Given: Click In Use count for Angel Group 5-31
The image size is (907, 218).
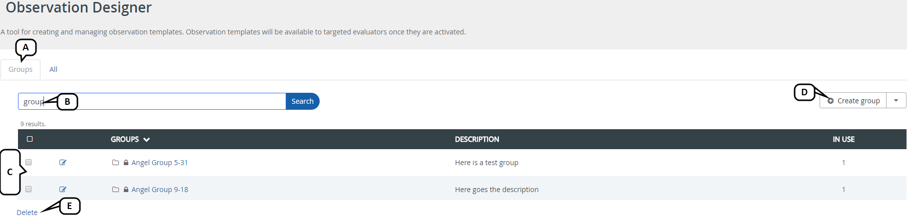Looking at the screenshot, I should pos(844,163).
